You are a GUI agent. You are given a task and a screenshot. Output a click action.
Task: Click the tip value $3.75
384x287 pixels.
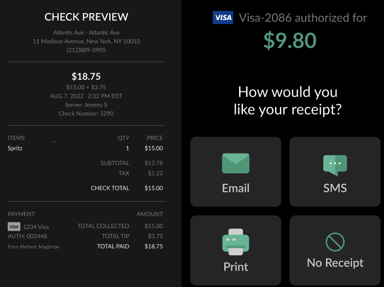(x=155, y=236)
